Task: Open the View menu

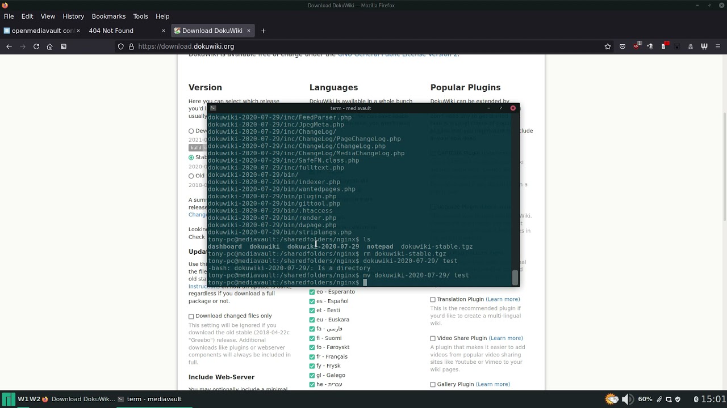Action: tap(48, 16)
